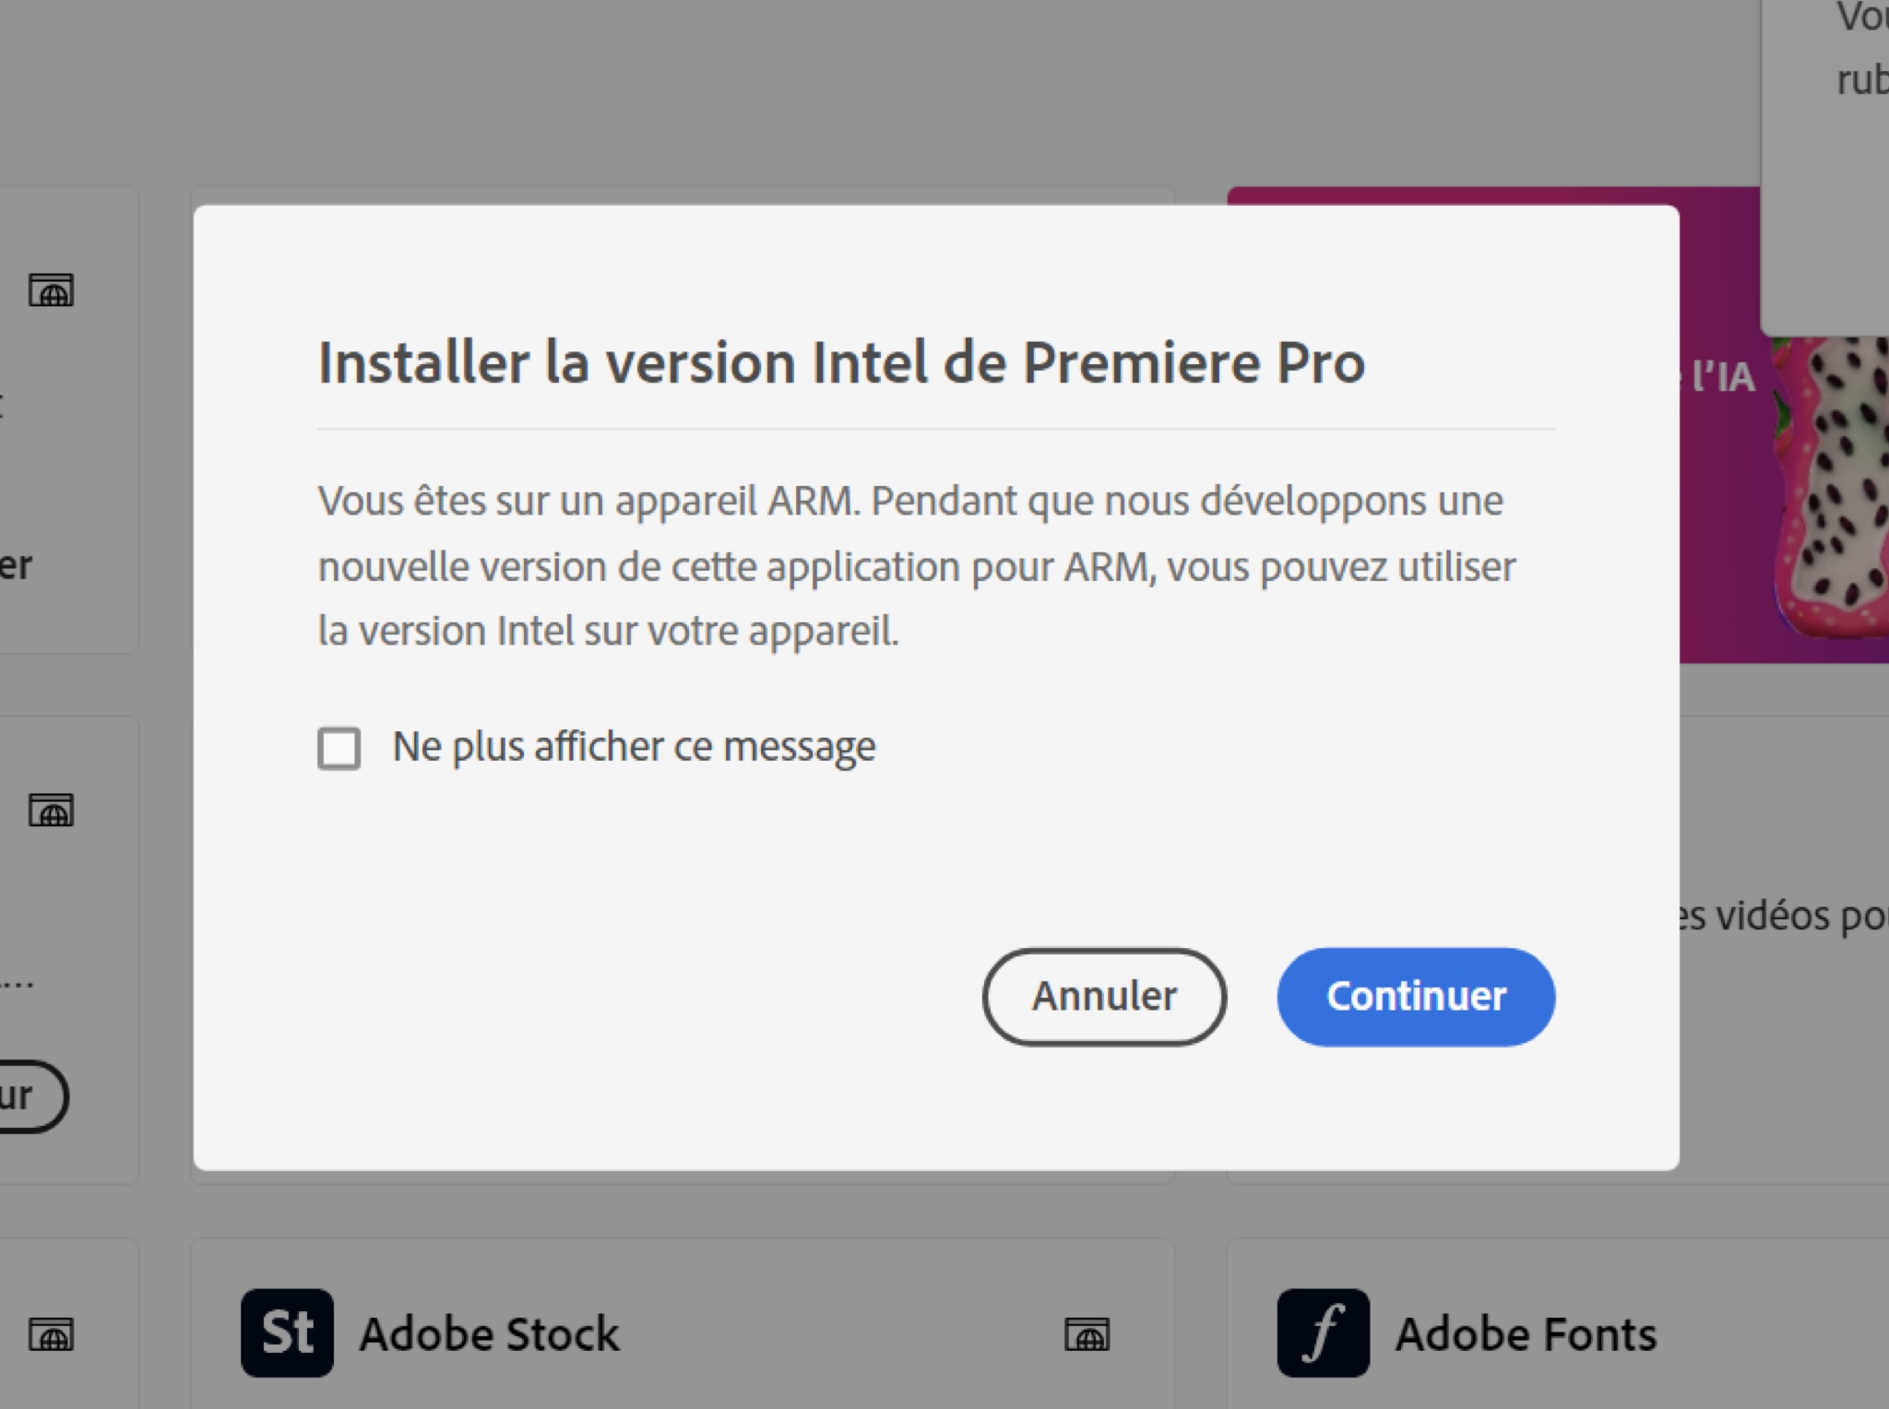Select the Adobe Stock label text
The width and height of the screenshot is (1889, 1409).
[x=490, y=1334]
